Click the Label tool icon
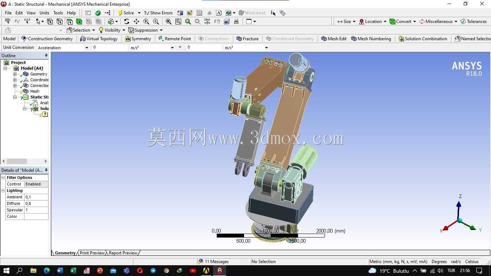This screenshot has height=276, width=491. (8, 22)
